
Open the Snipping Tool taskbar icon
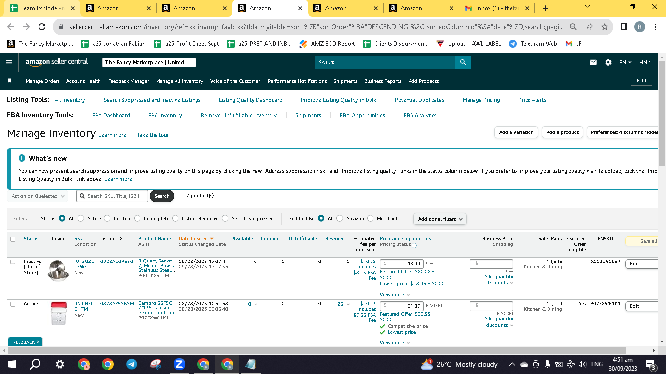156,364
